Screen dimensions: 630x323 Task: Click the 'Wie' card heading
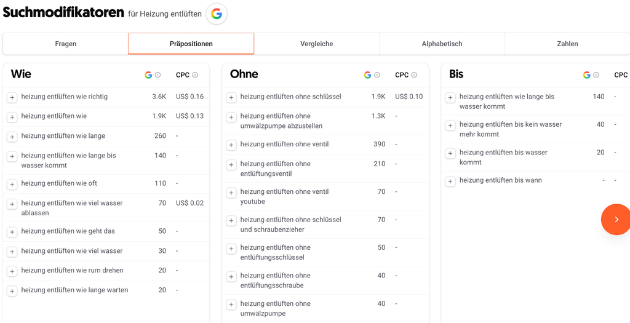coord(21,74)
